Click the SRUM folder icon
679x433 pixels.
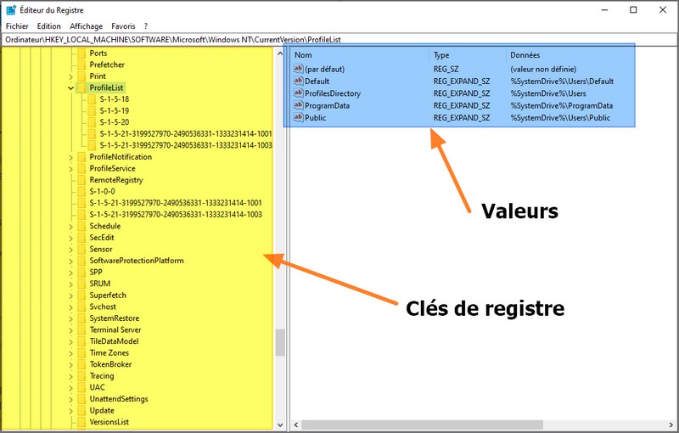click(81, 284)
